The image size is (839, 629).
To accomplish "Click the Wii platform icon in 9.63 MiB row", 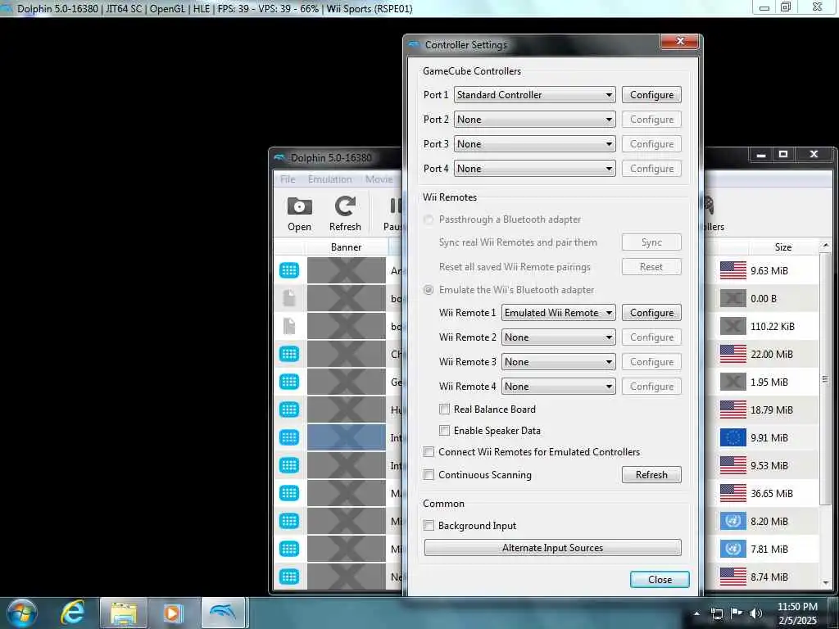I will (289, 270).
